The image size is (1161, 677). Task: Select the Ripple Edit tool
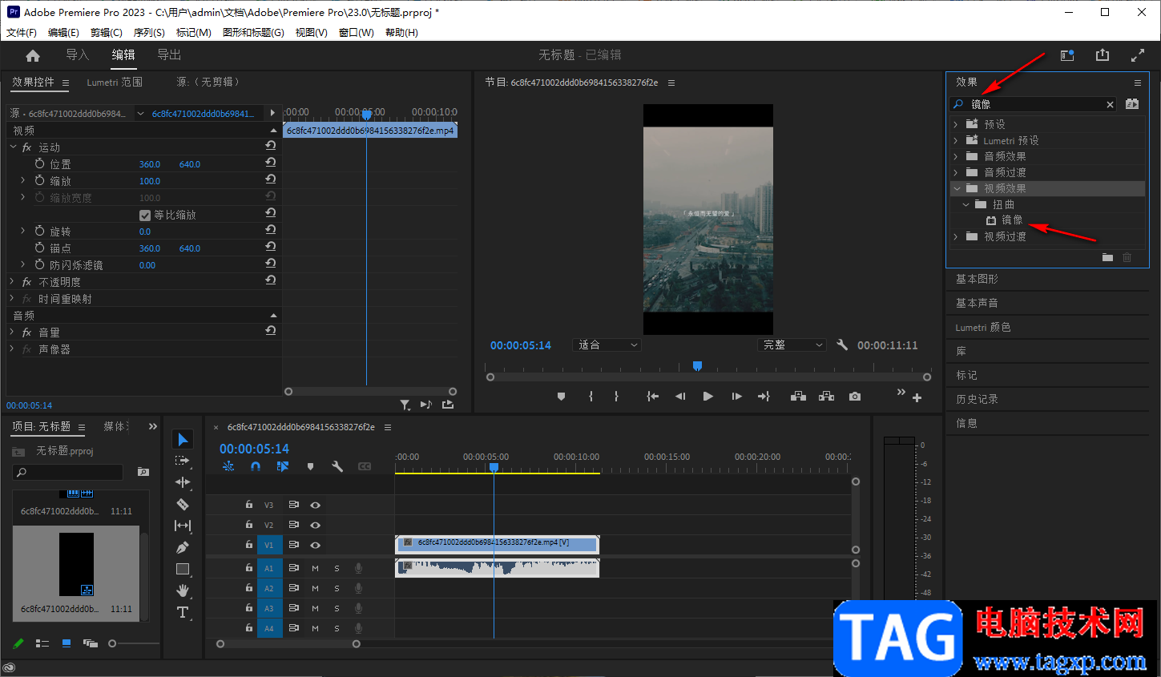(x=183, y=482)
